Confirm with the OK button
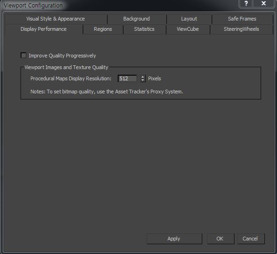The height and width of the screenshot is (254, 277). (x=220, y=239)
